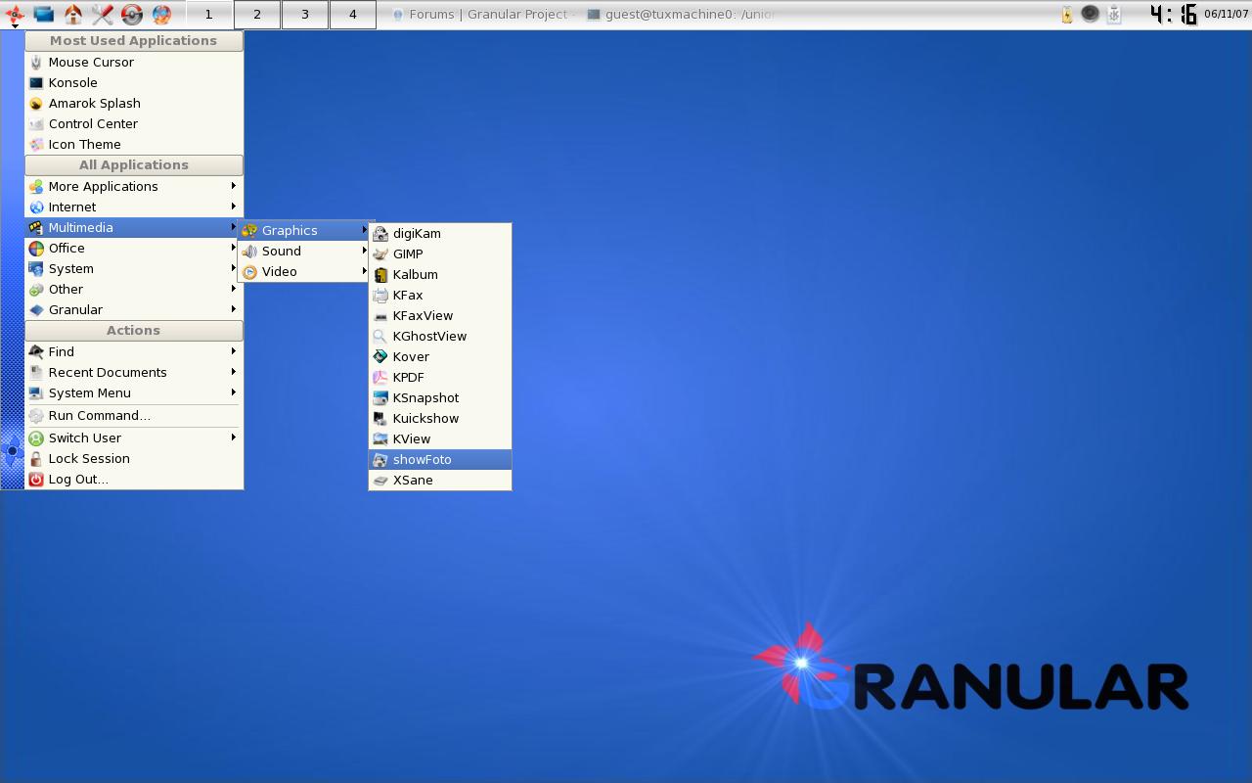Launch KSnapshot from the Graphics menu
The image size is (1252, 783).
[440, 397]
